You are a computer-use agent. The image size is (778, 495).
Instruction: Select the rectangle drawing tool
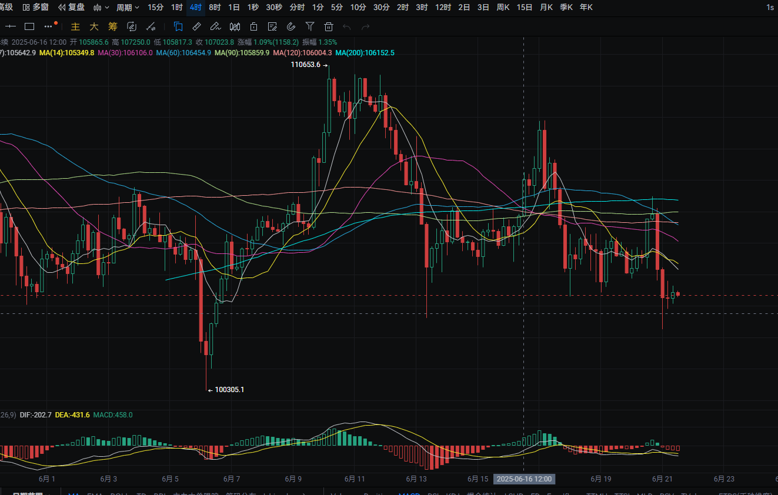pyautogui.click(x=29, y=26)
